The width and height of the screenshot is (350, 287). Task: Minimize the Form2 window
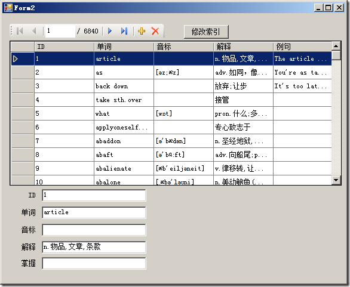[x=318, y=8]
